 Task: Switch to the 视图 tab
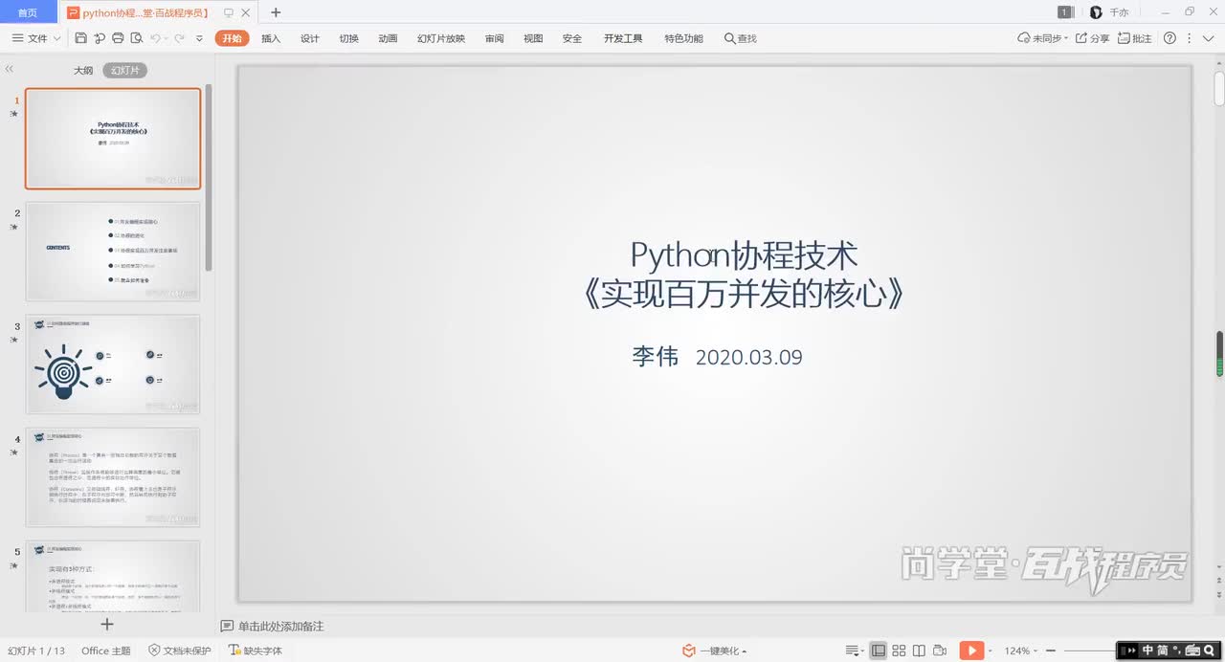click(533, 38)
